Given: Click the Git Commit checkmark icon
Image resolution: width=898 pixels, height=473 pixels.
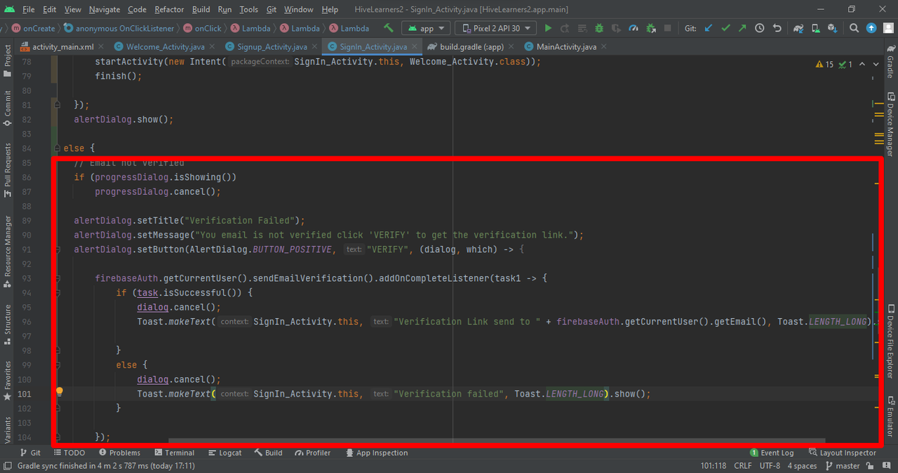Looking at the screenshot, I should 725,28.
